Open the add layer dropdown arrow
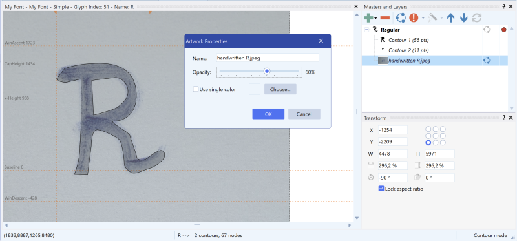Image resolution: width=517 pixels, height=241 pixels. tap(375, 18)
